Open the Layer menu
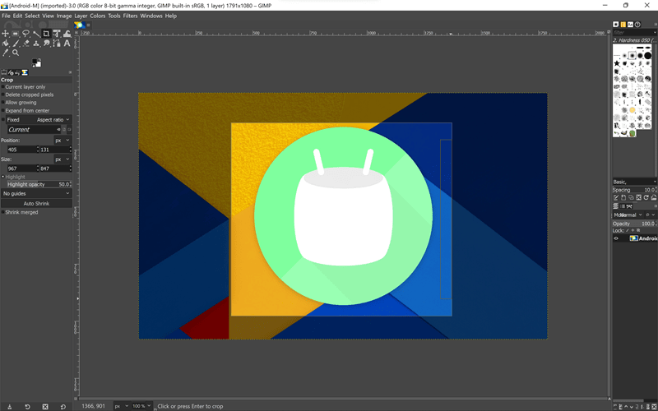 click(81, 16)
